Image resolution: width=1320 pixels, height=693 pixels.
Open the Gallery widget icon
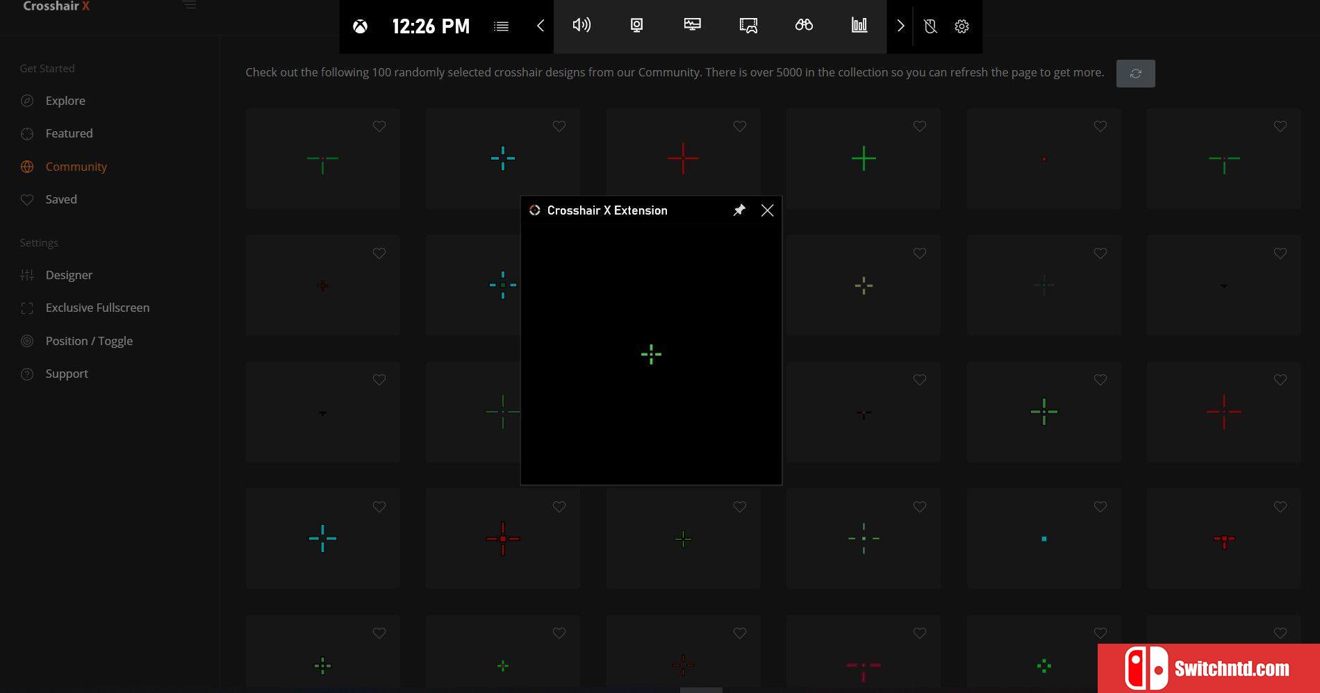pyautogui.click(x=748, y=26)
